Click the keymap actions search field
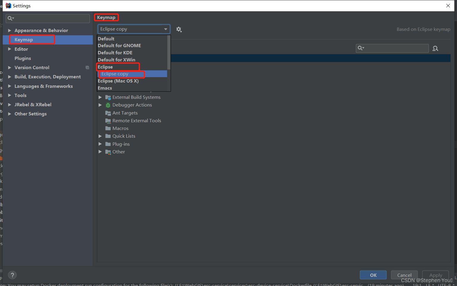The image size is (457, 286). pyautogui.click(x=392, y=48)
